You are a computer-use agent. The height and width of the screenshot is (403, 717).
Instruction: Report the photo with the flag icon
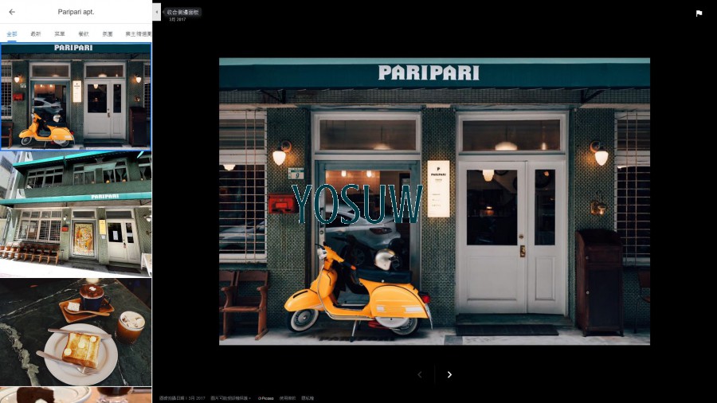point(699,14)
